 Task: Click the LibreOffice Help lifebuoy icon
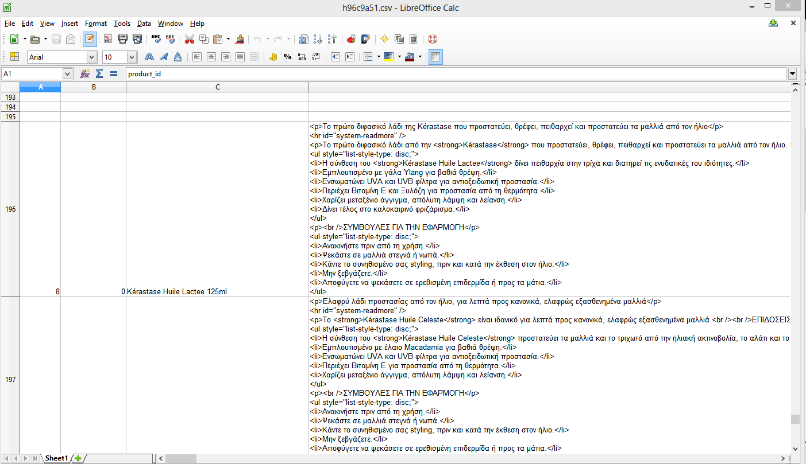[433, 39]
